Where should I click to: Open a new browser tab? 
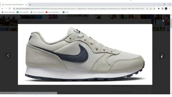coord(30,5)
